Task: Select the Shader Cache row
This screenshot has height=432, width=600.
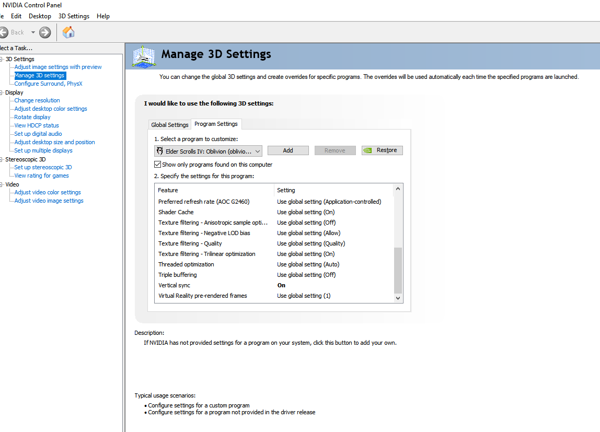Action: pos(274,212)
